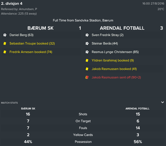Viewport: 166px width, 146px height.
Task: Select Daniel Berg (63) goal entry
Action: [21, 35]
